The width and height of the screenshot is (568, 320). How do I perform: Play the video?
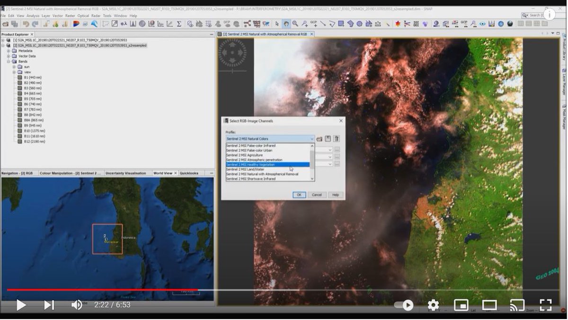[21, 305]
